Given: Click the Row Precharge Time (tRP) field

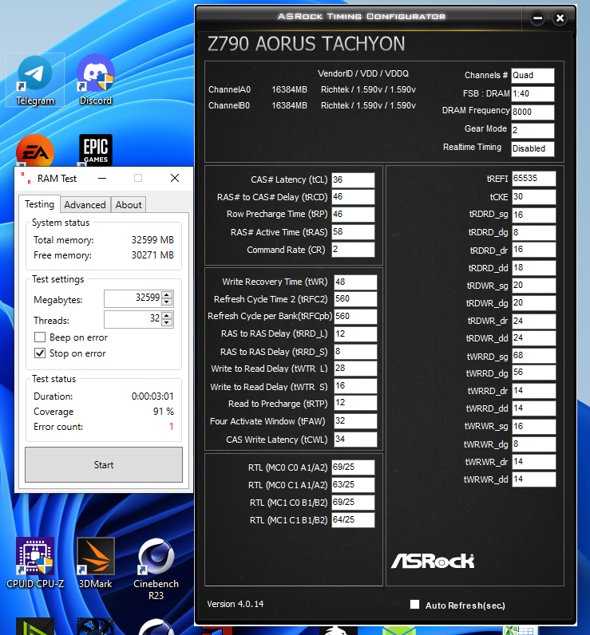Looking at the screenshot, I should tap(353, 215).
